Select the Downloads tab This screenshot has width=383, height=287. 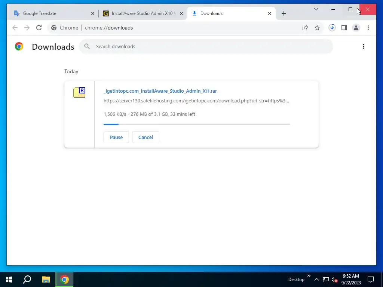click(x=231, y=13)
